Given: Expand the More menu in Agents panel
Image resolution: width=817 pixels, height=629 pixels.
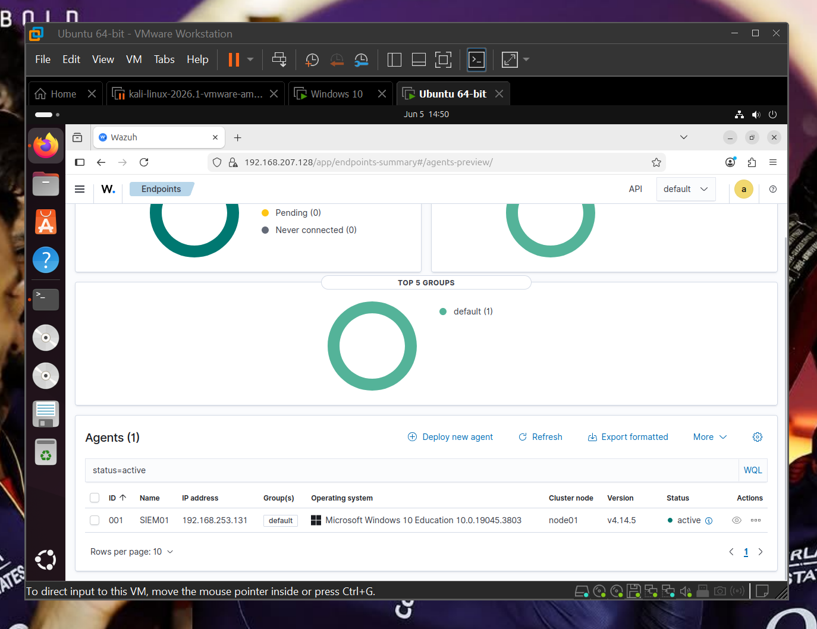Looking at the screenshot, I should click(x=710, y=437).
